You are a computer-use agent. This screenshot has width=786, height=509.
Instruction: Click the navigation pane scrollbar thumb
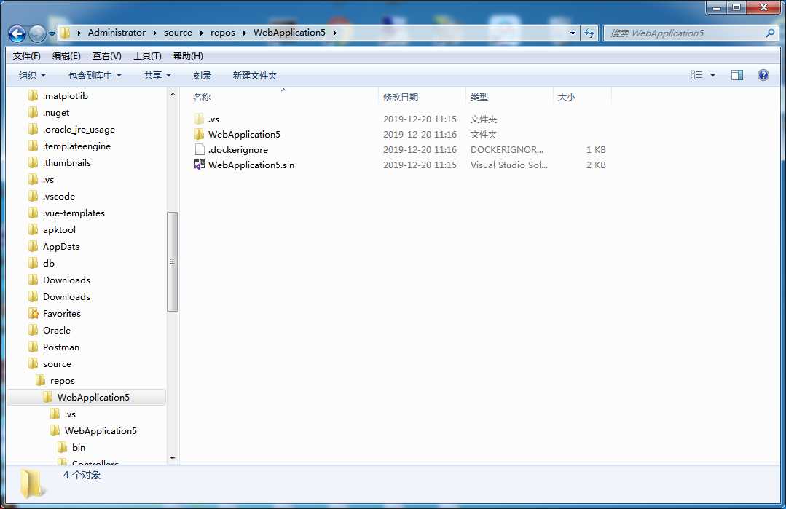(173, 261)
